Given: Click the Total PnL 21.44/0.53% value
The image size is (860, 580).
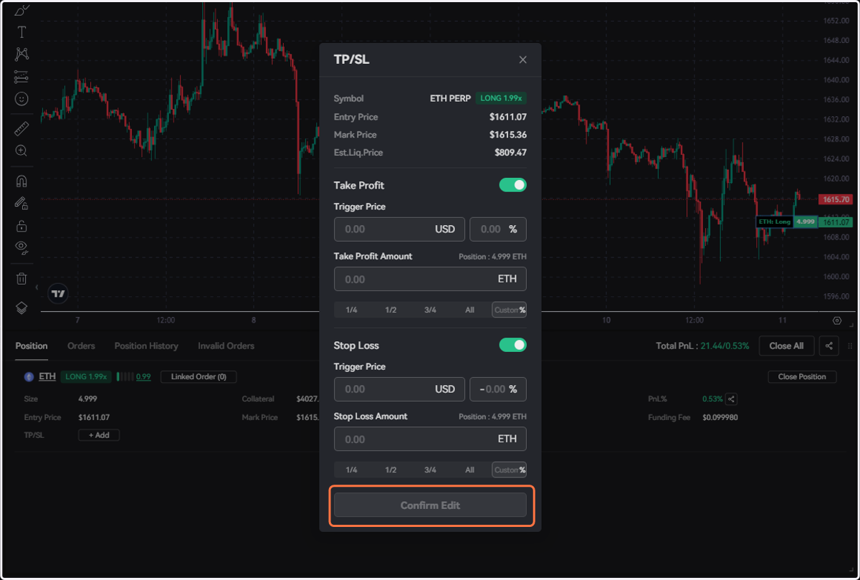Looking at the screenshot, I should 726,346.
